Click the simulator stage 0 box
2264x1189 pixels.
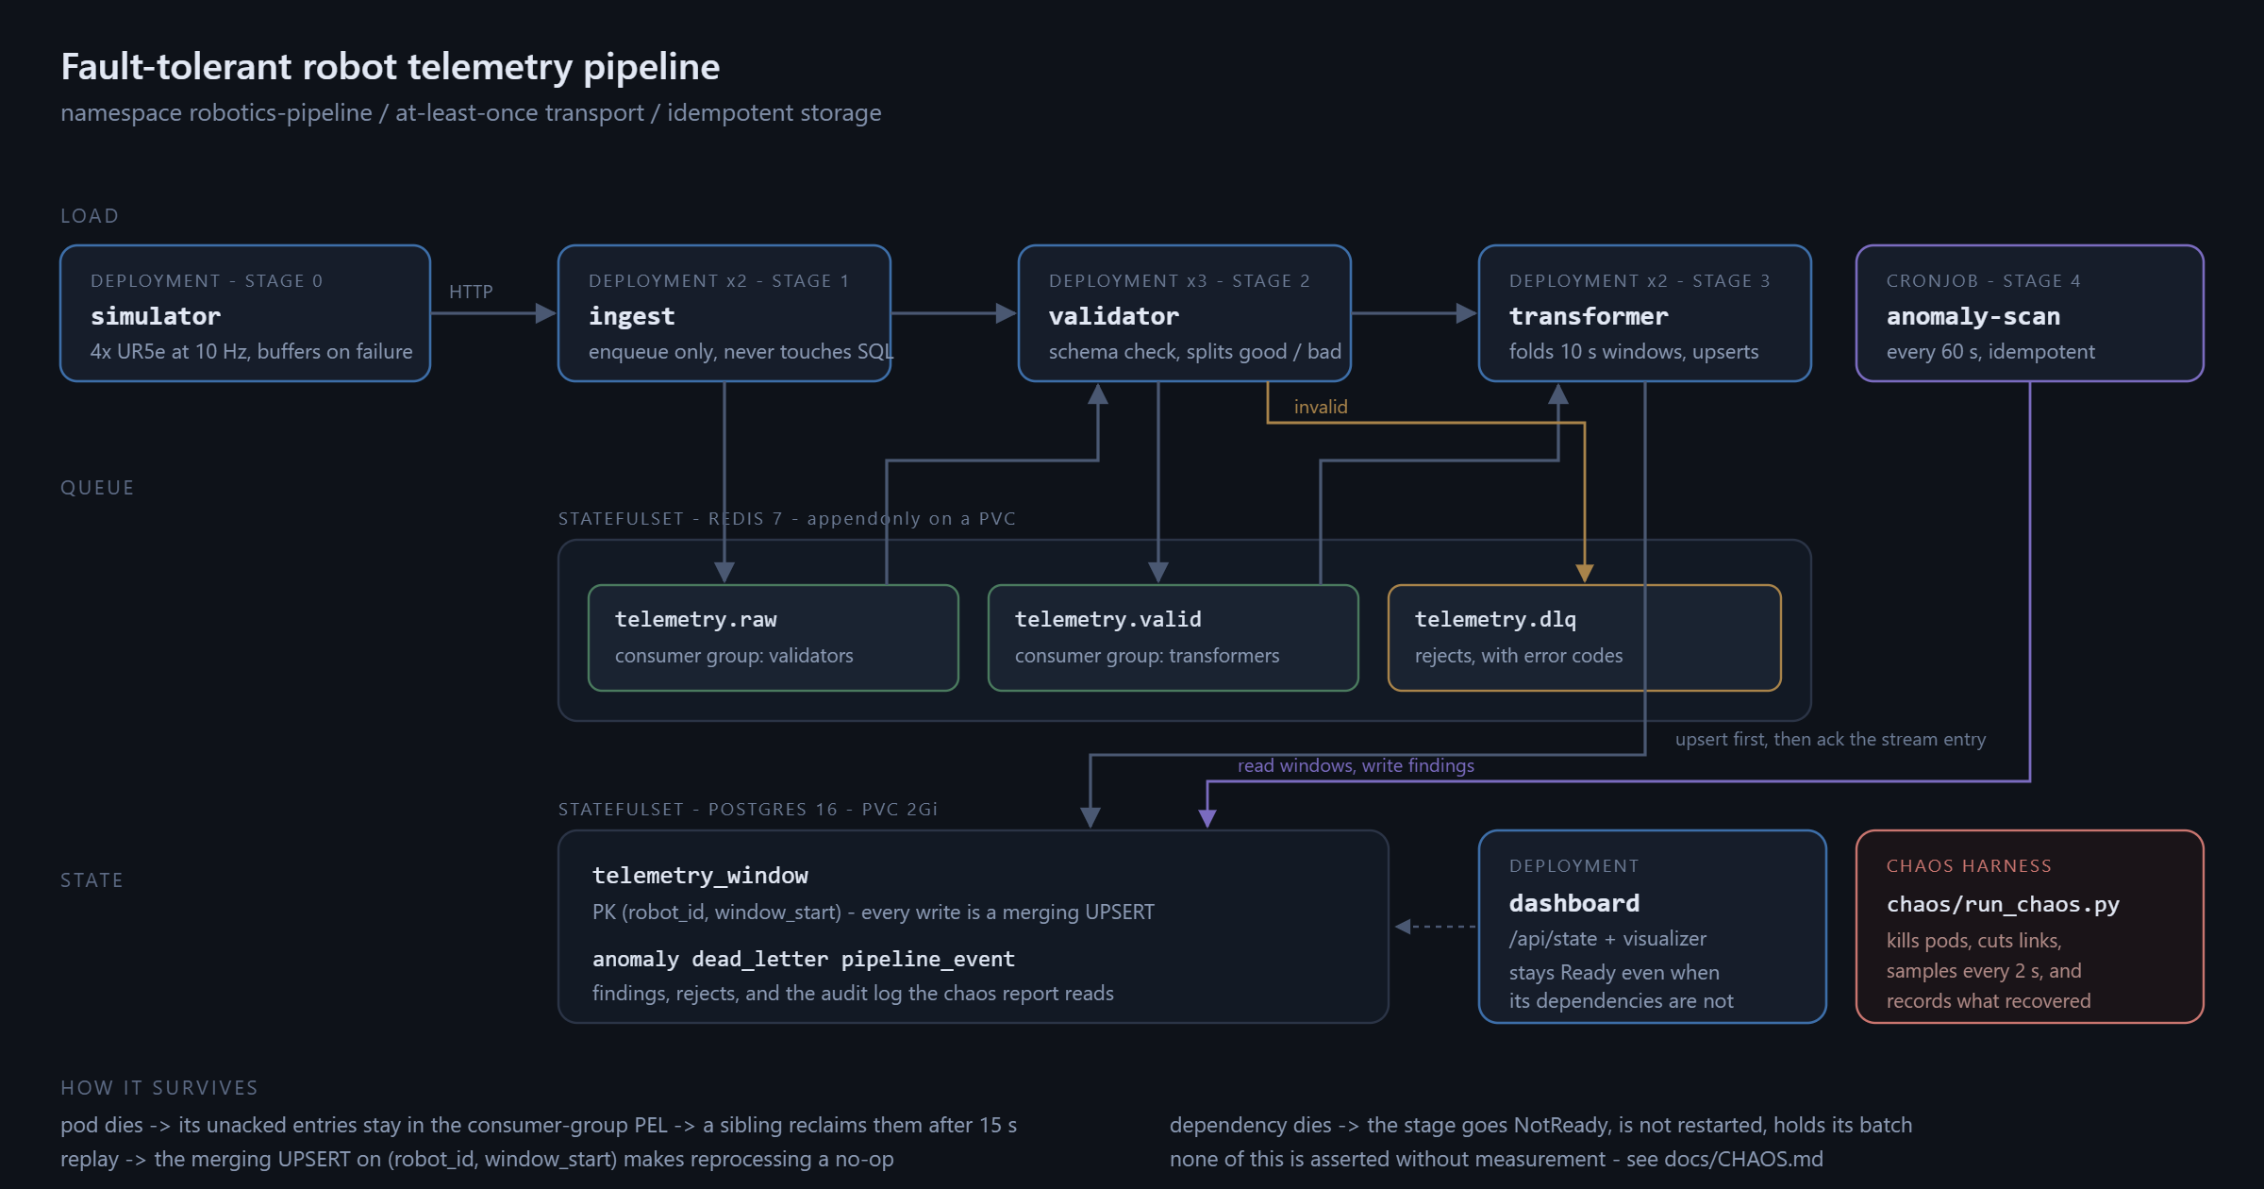tap(245, 313)
